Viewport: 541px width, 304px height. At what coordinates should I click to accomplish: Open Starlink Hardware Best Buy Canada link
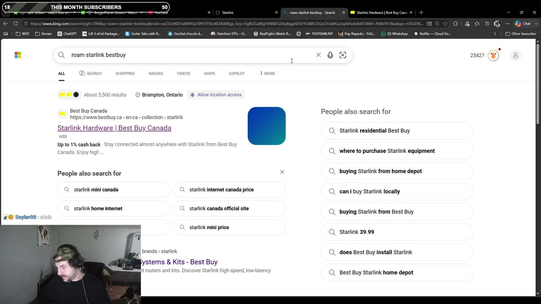114,128
